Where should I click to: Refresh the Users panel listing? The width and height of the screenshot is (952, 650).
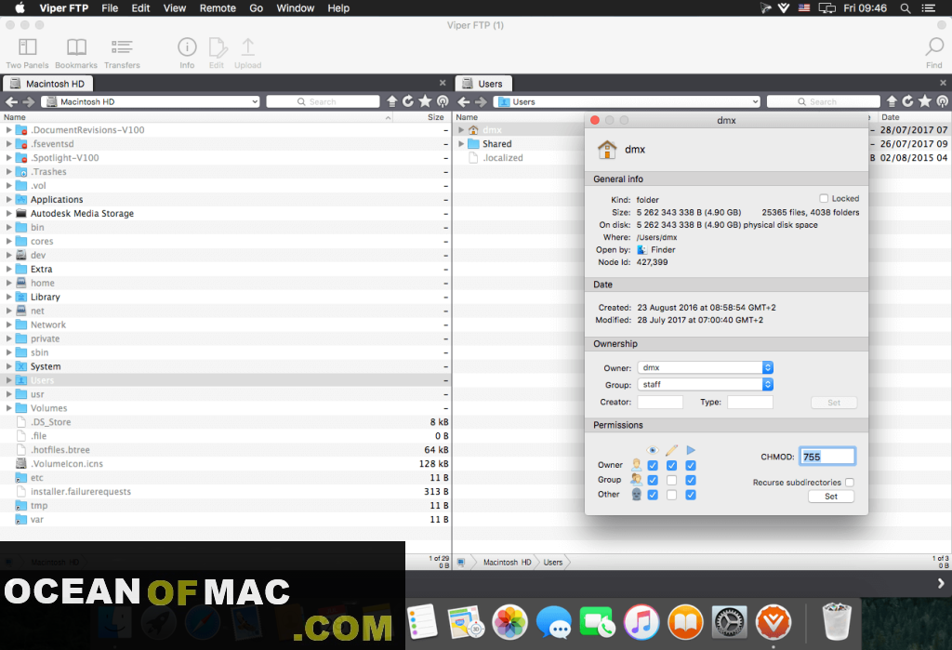907,101
